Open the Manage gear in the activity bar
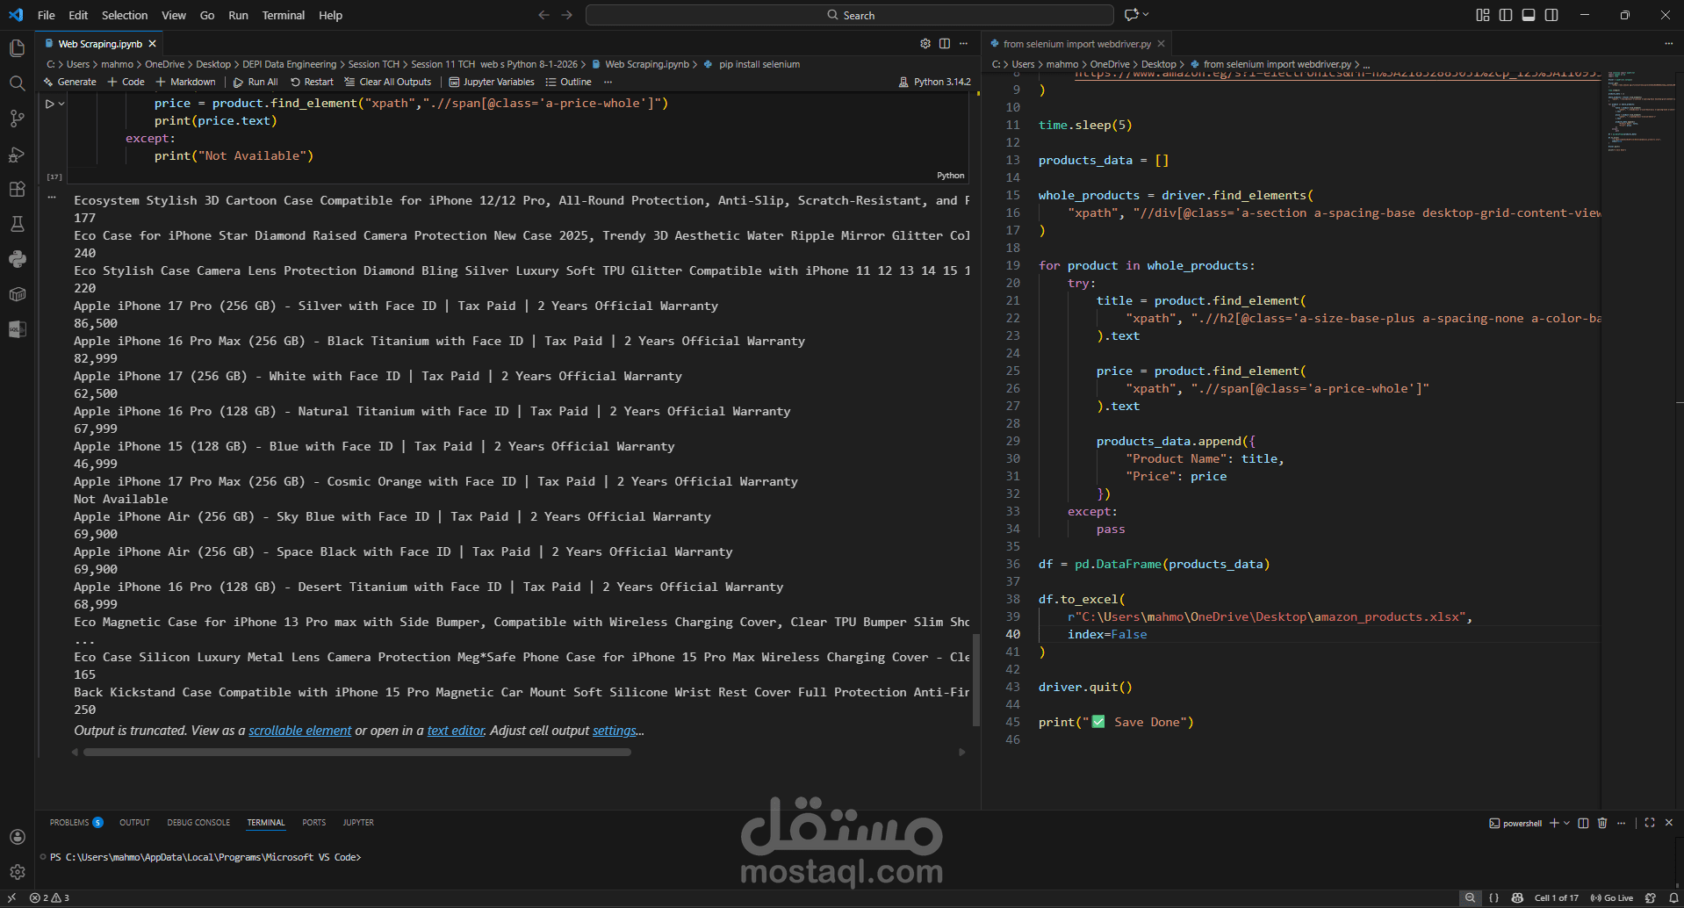Screen dimensions: 1684x908 coord(17,872)
